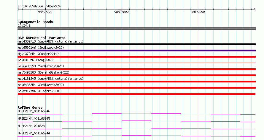The height and width of the screenshot is (140, 264).
Task: Open transcript HPSE2|NM_021828
Action: tap(31, 126)
